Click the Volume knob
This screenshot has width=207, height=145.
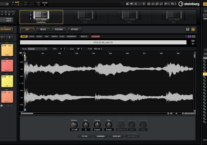[x=74, y=125]
